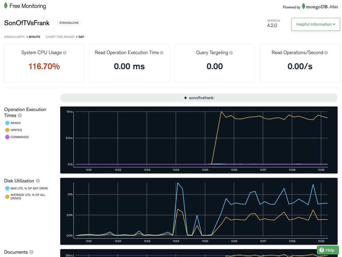Click the STANDALONE badge
Screen dimensions: 342x257
[69, 23]
